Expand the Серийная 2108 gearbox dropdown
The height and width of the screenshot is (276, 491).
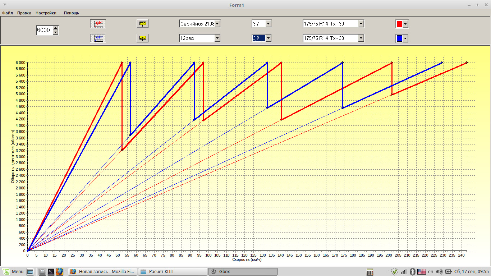[217, 24]
